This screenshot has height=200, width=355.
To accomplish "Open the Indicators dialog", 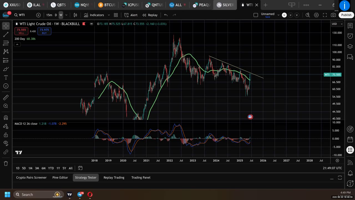I will [94, 15].
